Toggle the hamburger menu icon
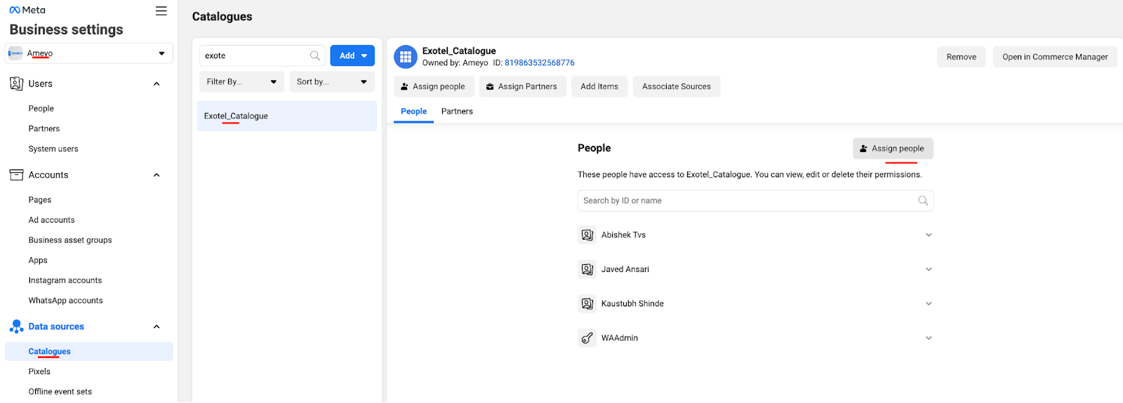The image size is (1123, 403). click(x=161, y=11)
